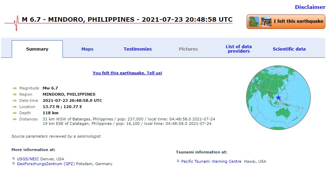Visit the GeoForschungsZentrum (GFZ) link
Screen dimensions: 327x182
[x=46, y=164]
